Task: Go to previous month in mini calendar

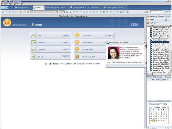Action: (x=151, y=107)
